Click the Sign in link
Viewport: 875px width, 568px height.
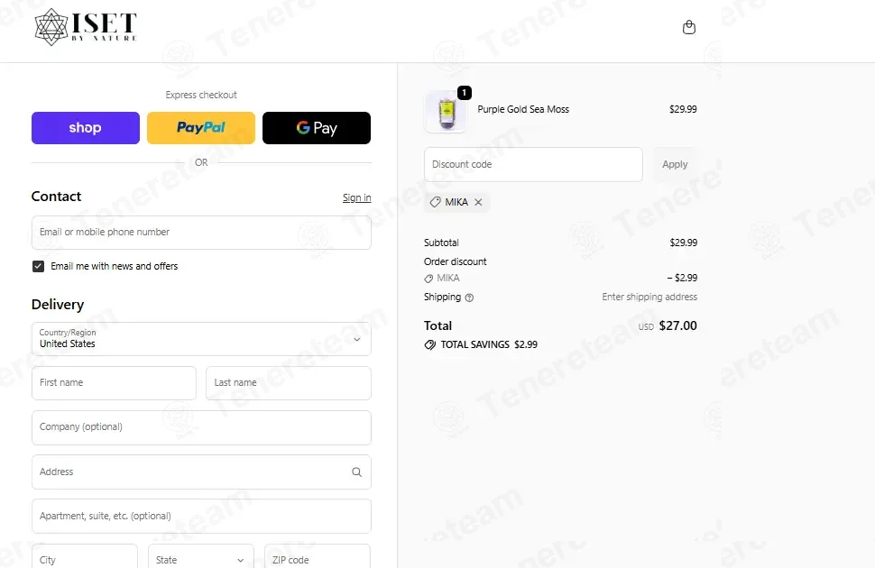[x=356, y=197]
